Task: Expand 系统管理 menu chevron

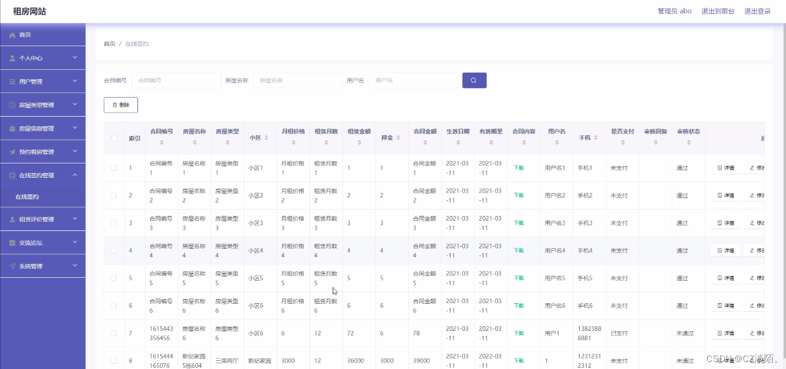Action: (75, 266)
